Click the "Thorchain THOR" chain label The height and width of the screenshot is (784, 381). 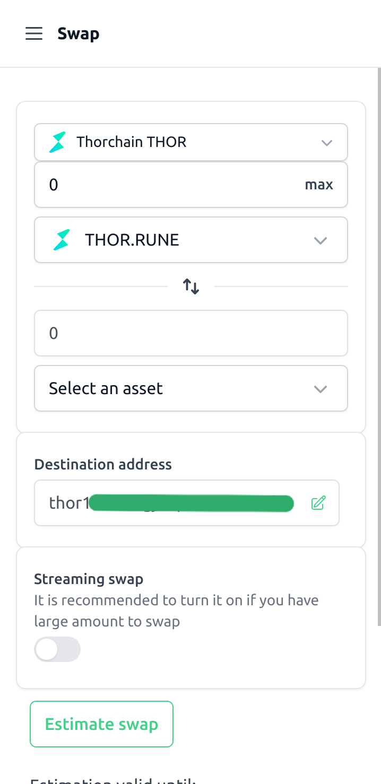pyautogui.click(x=131, y=142)
